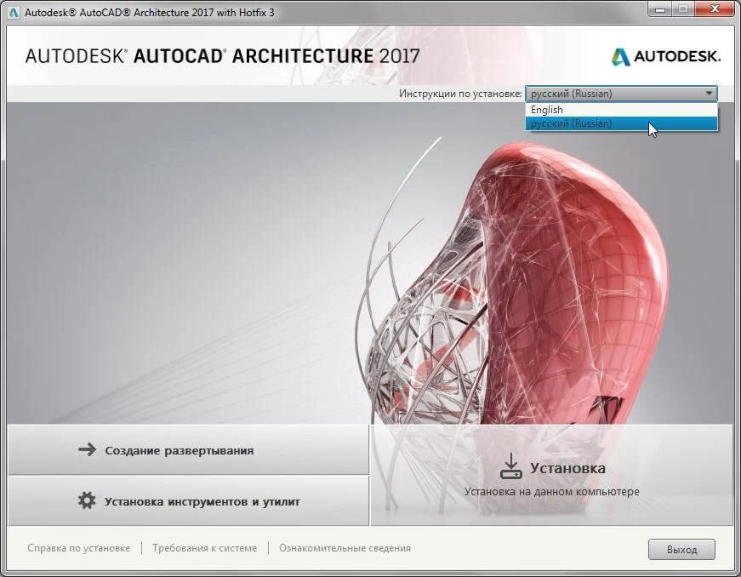Click the Установка инструментов и утилит button

[x=188, y=501]
